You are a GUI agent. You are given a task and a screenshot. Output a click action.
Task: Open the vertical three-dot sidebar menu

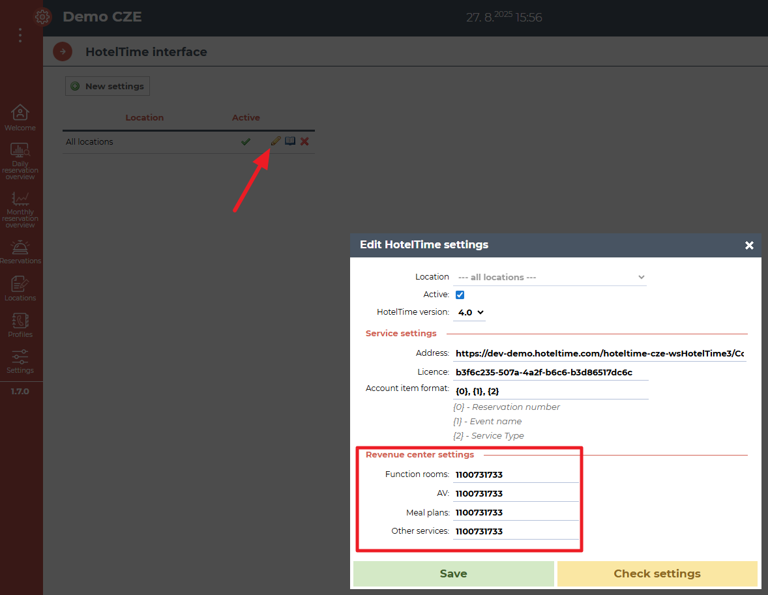click(x=20, y=35)
